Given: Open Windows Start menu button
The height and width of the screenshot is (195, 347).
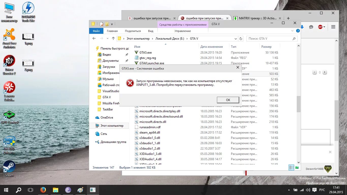Looking at the screenshot, I should coord(6,190).
